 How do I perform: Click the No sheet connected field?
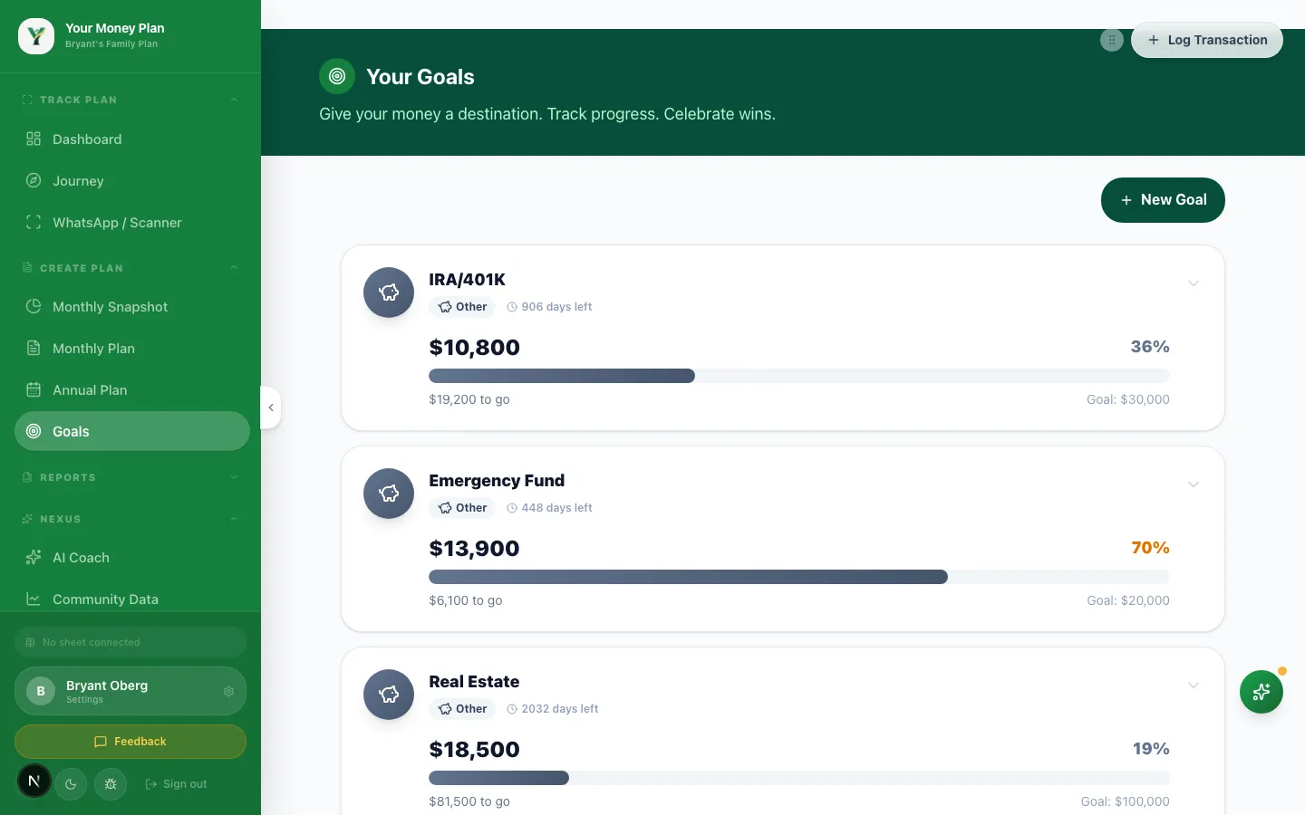130,642
